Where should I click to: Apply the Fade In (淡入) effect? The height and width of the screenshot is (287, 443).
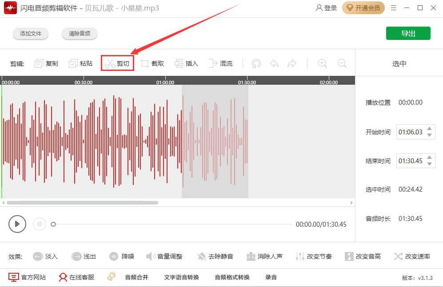click(45, 256)
